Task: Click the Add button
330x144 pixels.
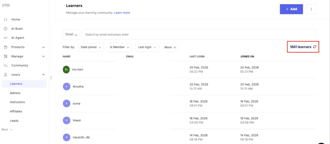Action: (291, 9)
